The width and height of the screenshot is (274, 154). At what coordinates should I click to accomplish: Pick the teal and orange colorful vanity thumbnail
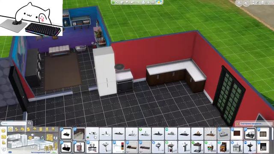click(x=210, y=147)
